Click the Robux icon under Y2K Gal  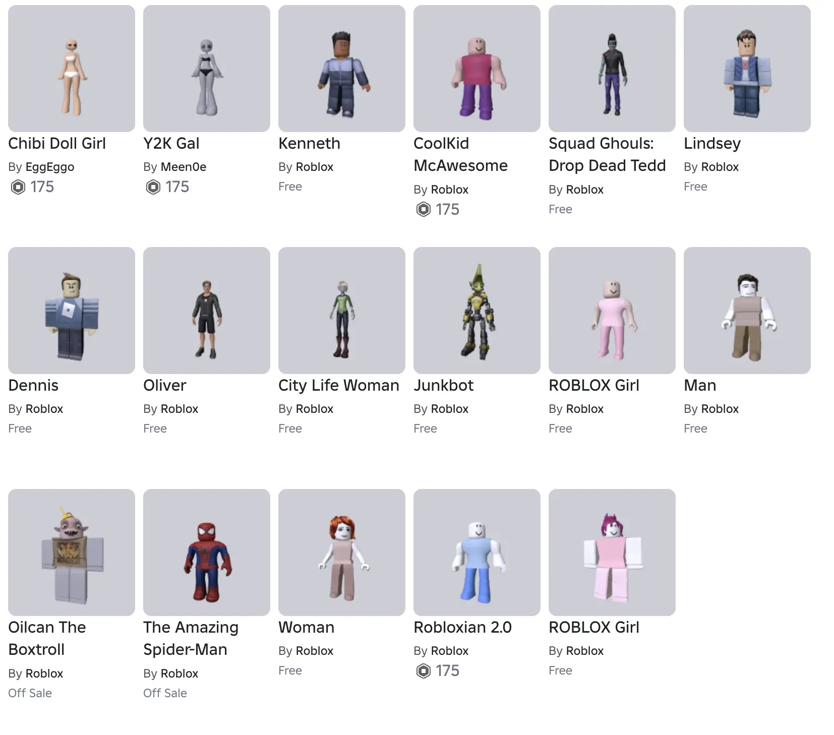coord(153,187)
